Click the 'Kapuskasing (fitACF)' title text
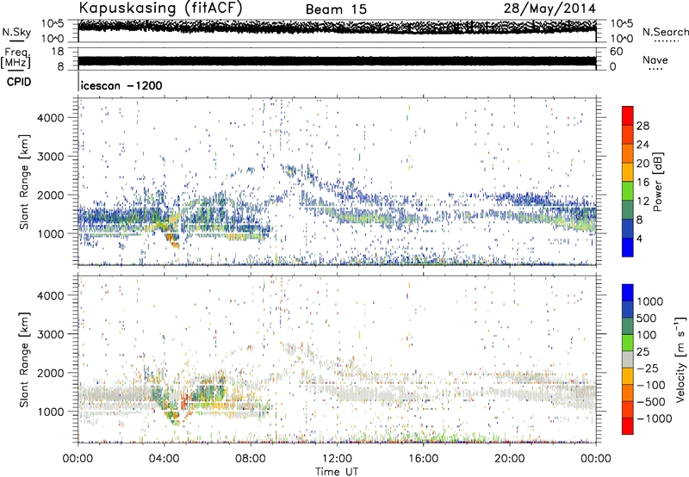Screen dimensions: 689x477 [x=160, y=8]
